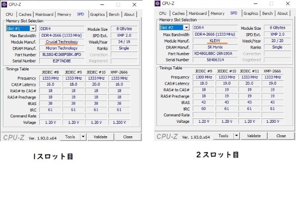The width and height of the screenshot is (296, 212).
Task: Click Validate button in right CPU-Z window
Action: (254, 136)
